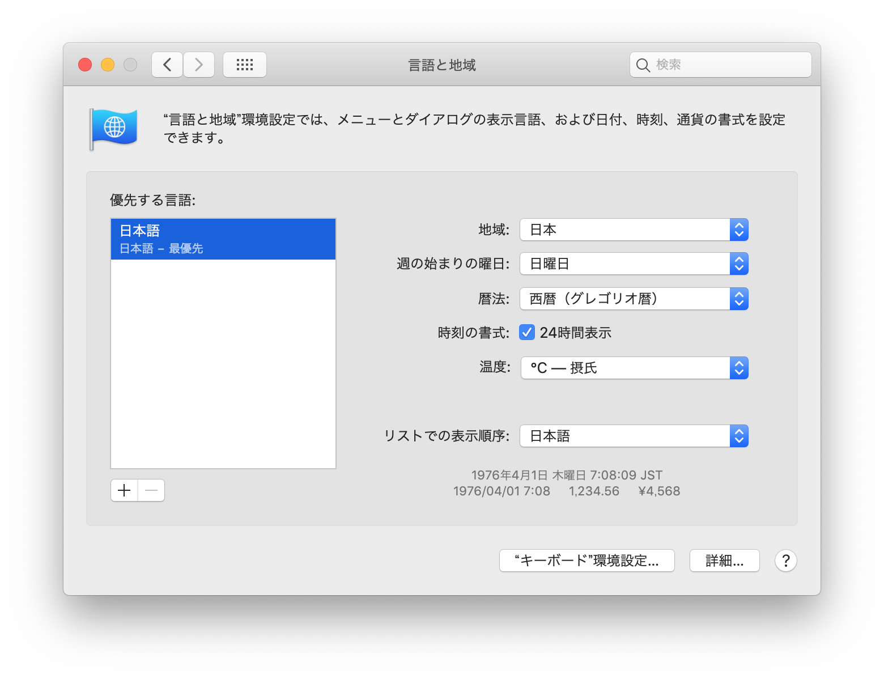Minimize the window with yellow button
Viewport: 884px width, 679px height.
[108, 65]
